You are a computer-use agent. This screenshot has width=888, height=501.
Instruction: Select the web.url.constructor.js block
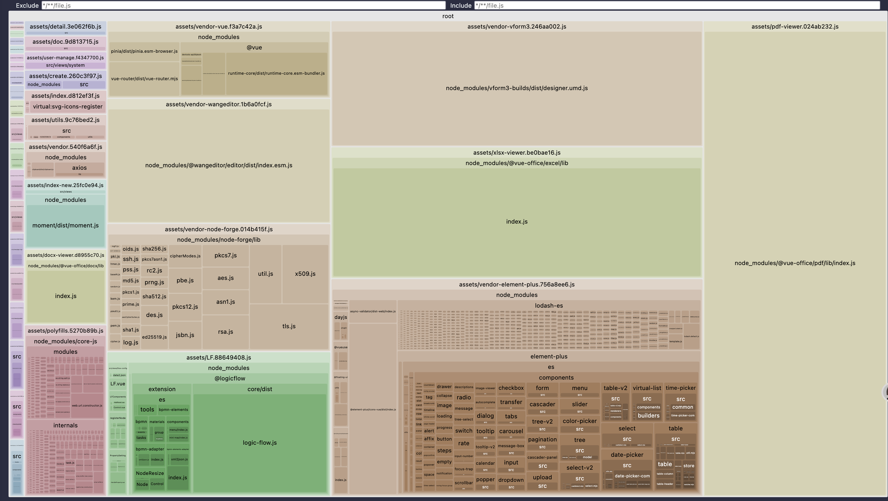click(87, 406)
